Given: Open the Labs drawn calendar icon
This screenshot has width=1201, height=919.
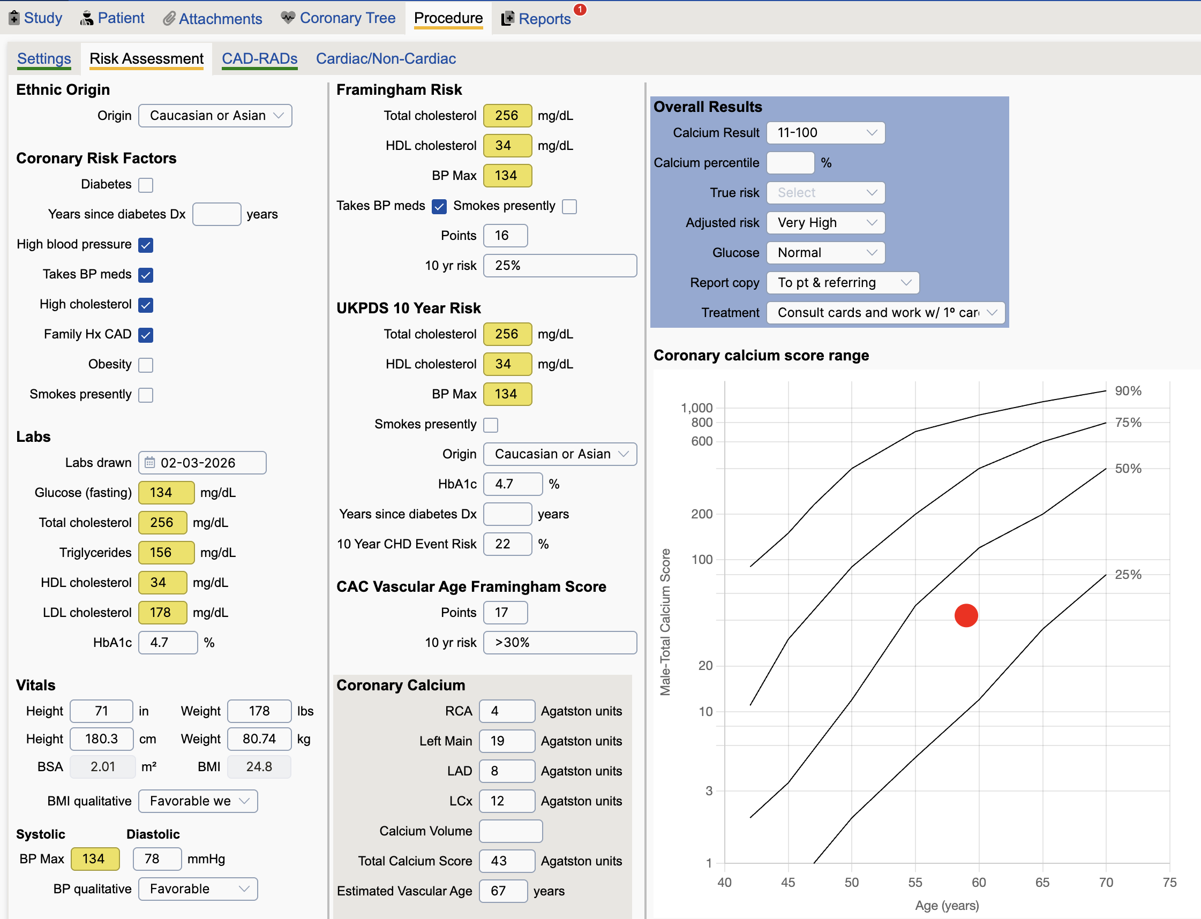Looking at the screenshot, I should click(x=149, y=463).
